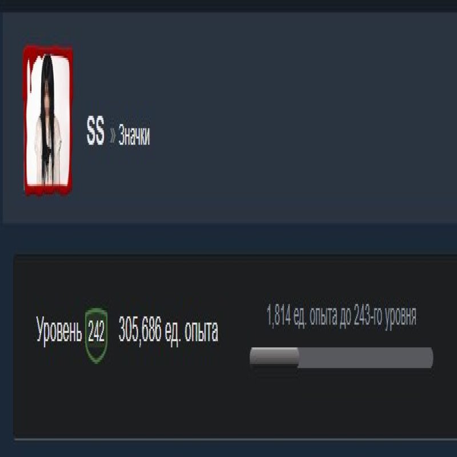457x457 pixels.
Task: Click the dark top bar strip
Action: pyautogui.click(x=228, y=6)
